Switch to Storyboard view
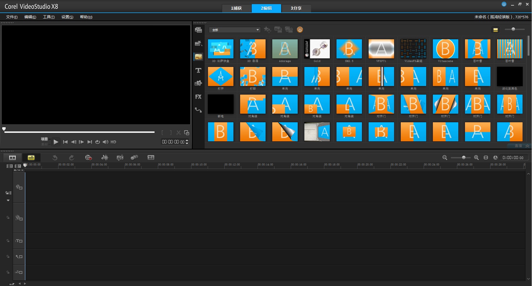The width and height of the screenshot is (532, 286). point(12,158)
